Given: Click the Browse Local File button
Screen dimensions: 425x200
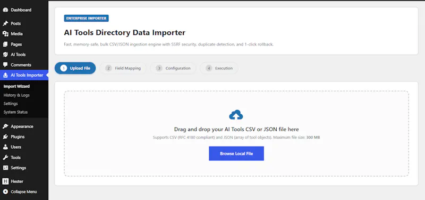Looking at the screenshot, I should [236, 153].
